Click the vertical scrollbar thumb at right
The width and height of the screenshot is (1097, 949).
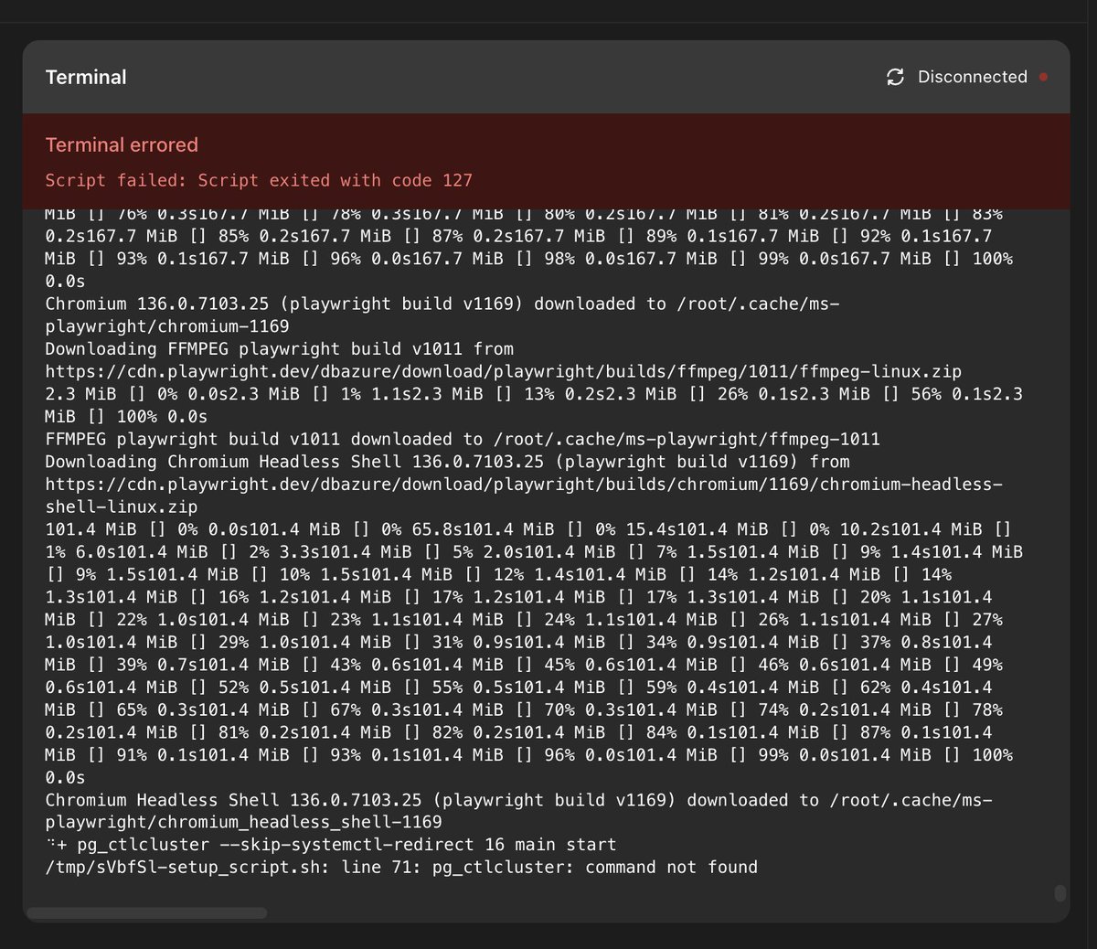1060,892
